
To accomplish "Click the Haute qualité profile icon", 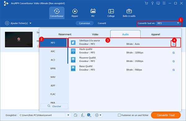I will 73,51.
